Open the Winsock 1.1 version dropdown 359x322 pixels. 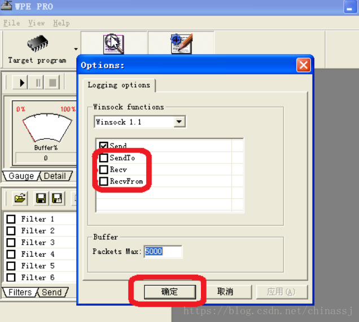point(179,122)
